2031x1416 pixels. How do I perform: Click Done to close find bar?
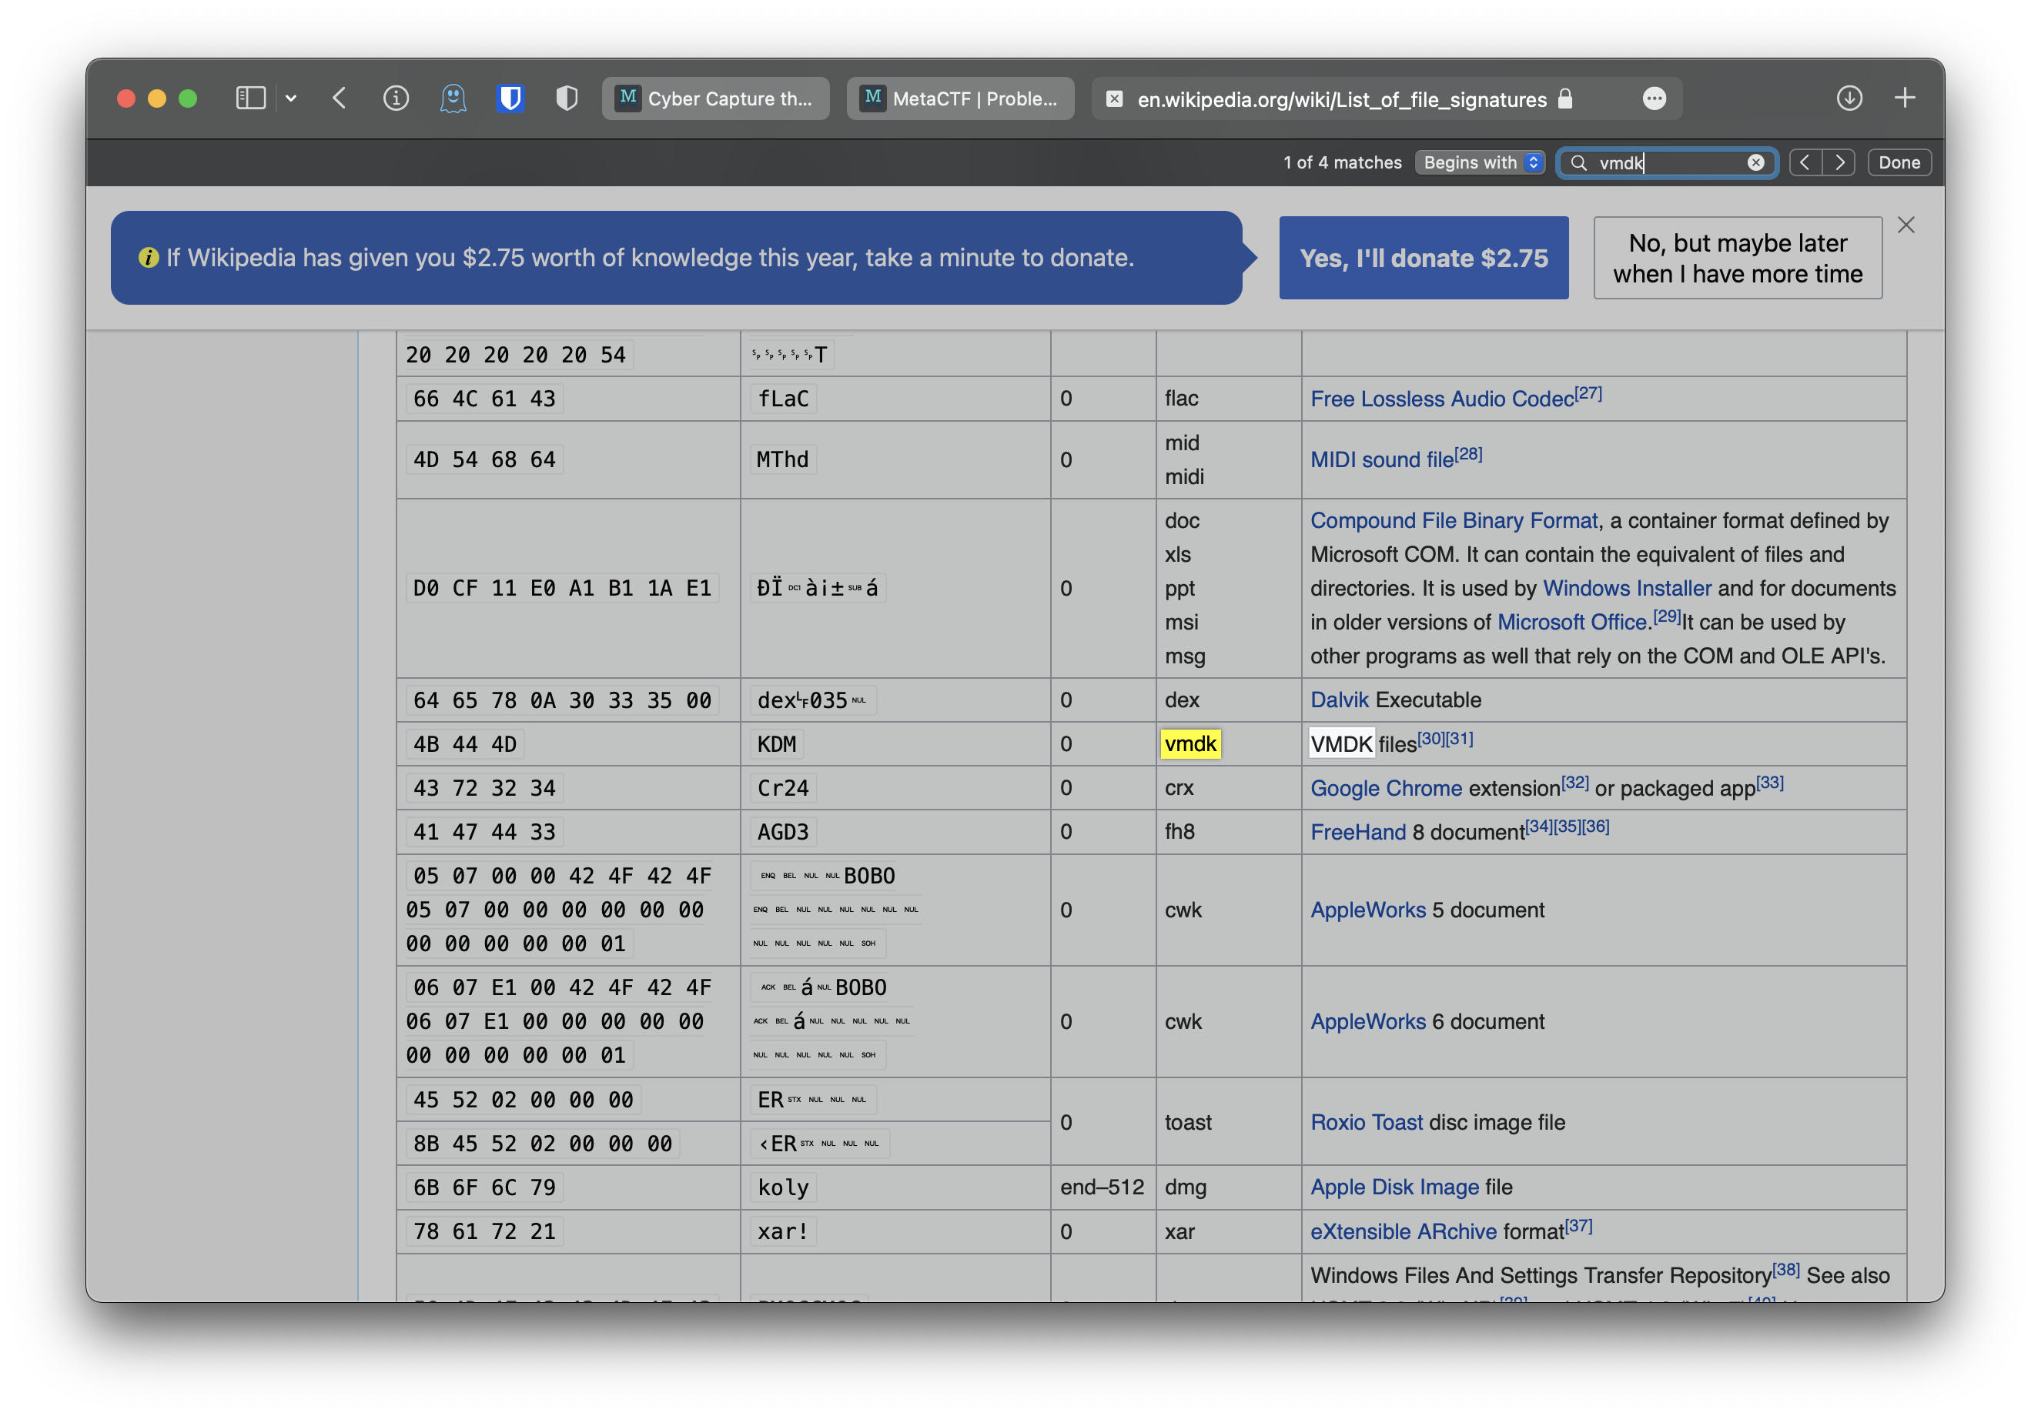pyautogui.click(x=1899, y=162)
